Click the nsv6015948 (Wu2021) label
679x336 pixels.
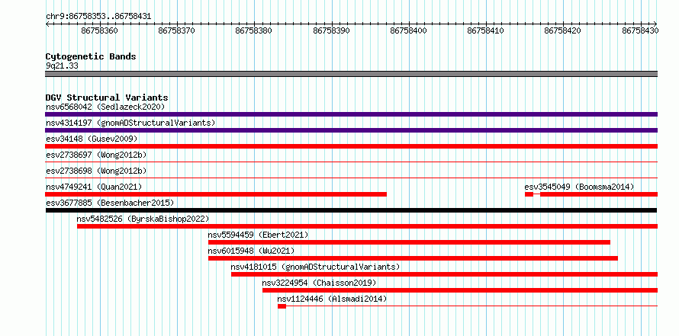click(251, 251)
